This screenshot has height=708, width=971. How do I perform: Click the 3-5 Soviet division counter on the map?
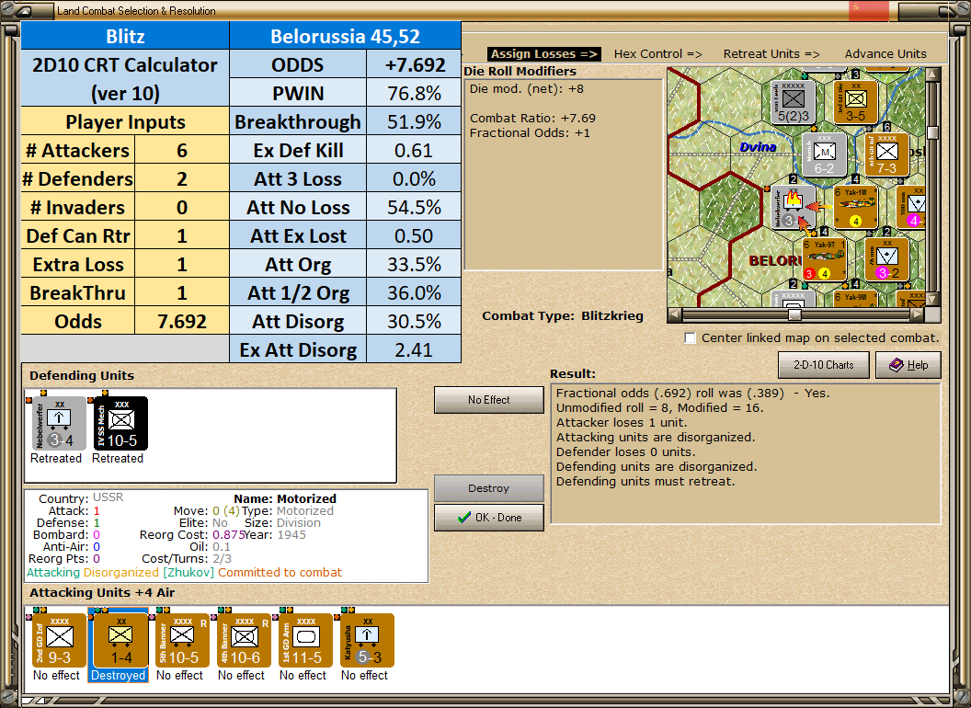[856, 102]
